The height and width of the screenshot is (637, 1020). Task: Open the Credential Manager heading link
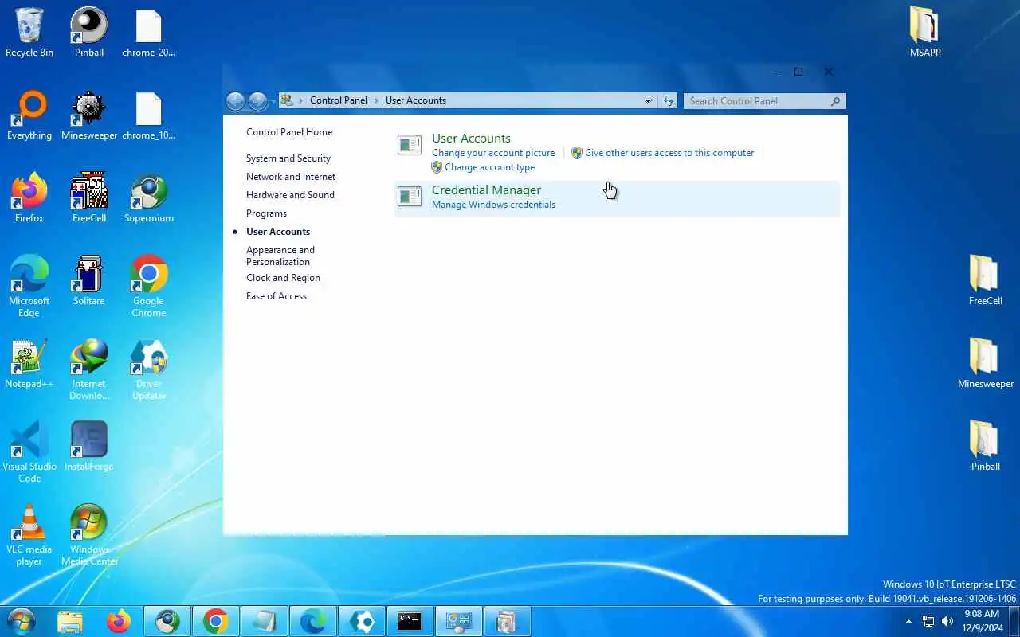click(486, 190)
